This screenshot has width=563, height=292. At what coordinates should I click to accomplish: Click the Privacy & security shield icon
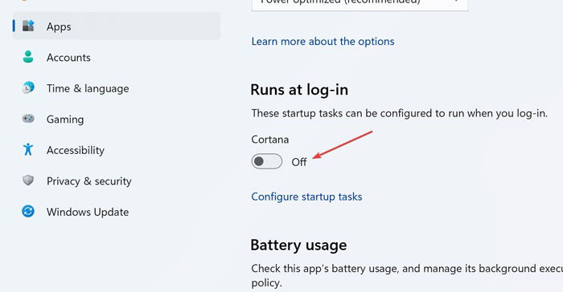point(28,180)
